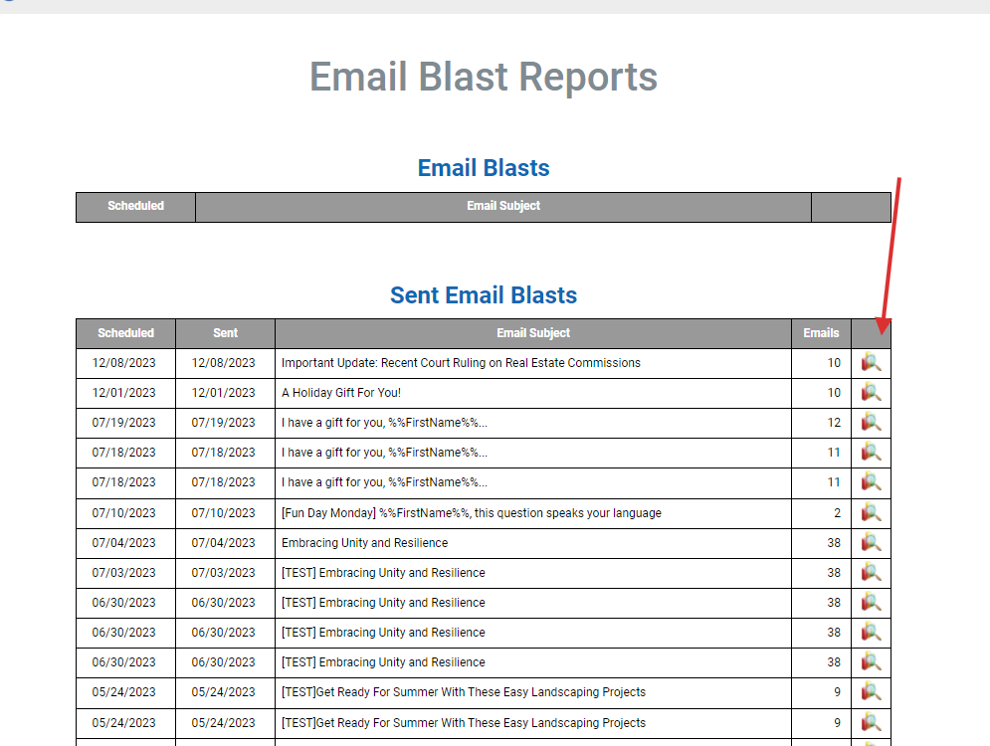Select Scheduled date 12/08/2023 cell

123,363
